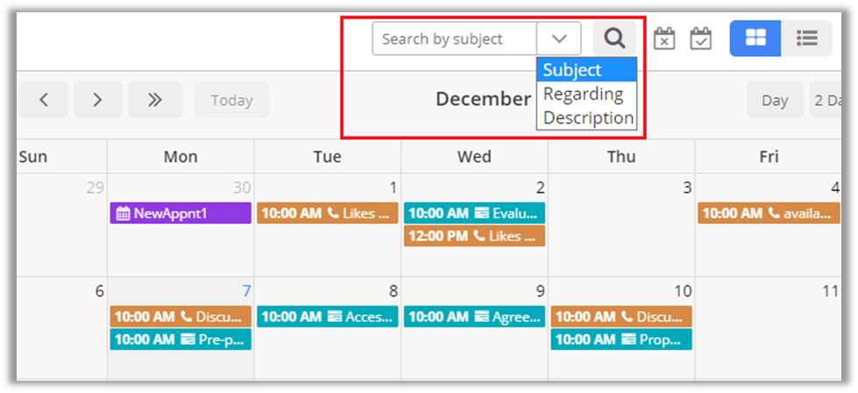Select the 2 Day view button
Screen dimensions: 858x393
(833, 100)
